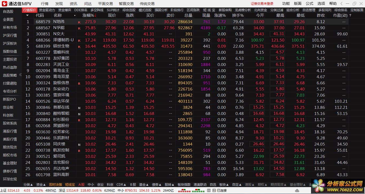Click the R marker on 航发控制 row
Image resolution: width=365 pixels, height=194 pixels.
[79, 151]
